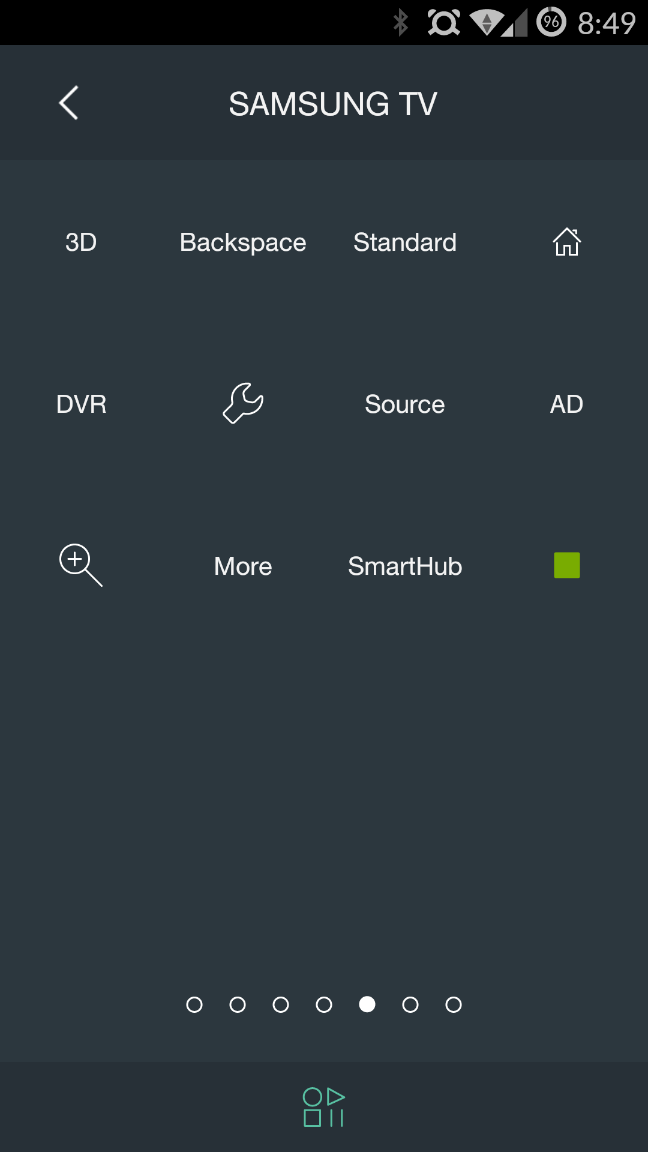Tap the green color button
This screenshot has width=648, height=1152.
(567, 565)
